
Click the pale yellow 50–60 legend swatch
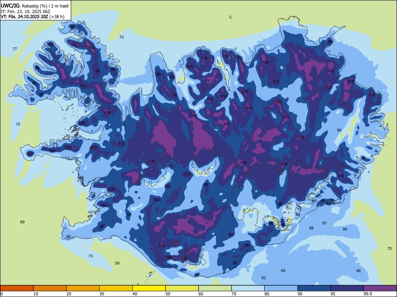pos(182,288)
